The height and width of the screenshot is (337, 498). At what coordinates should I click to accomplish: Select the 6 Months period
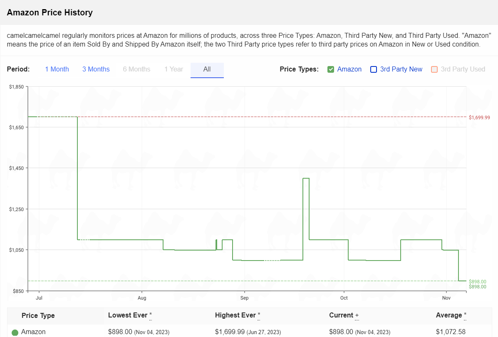click(136, 69)
